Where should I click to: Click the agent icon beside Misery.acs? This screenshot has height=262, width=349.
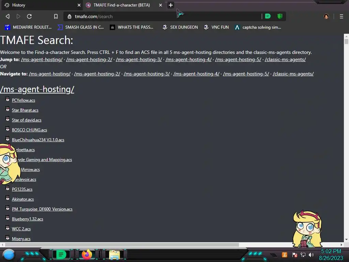click(7, 238)
